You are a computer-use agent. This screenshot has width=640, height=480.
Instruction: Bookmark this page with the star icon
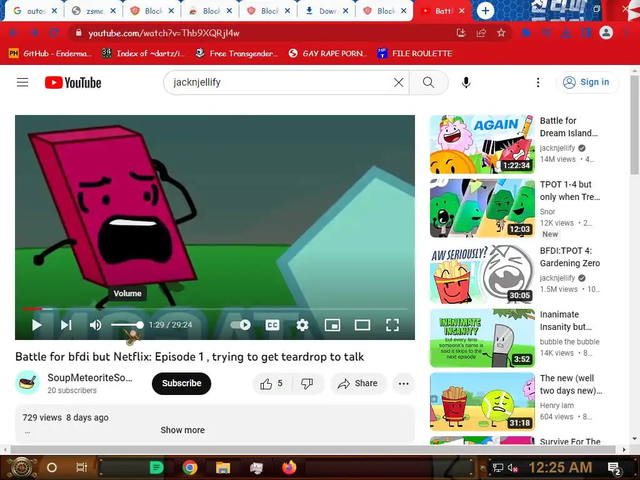[501, 33]
